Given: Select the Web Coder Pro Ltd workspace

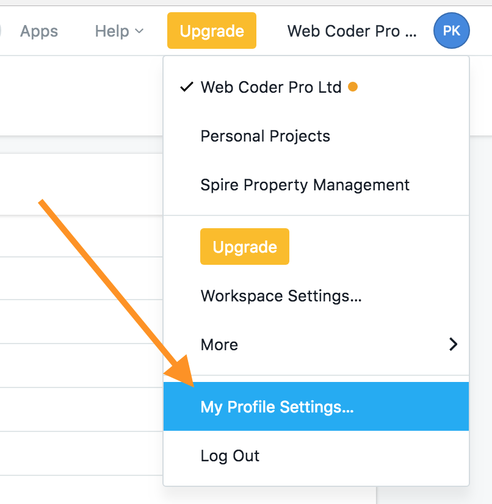Looking at the screenshot, I should (x=271, y=87).
